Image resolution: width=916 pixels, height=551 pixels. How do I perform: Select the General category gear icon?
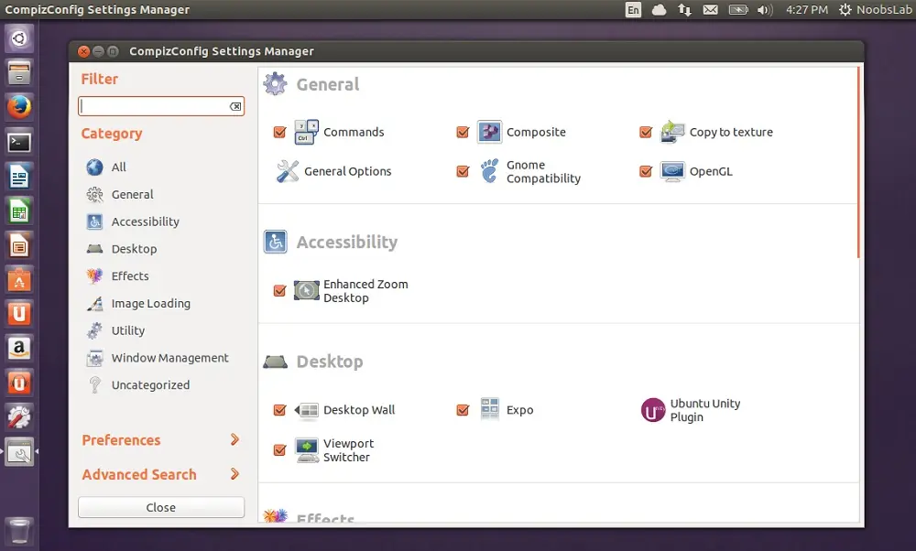click(x=94, y=194)
